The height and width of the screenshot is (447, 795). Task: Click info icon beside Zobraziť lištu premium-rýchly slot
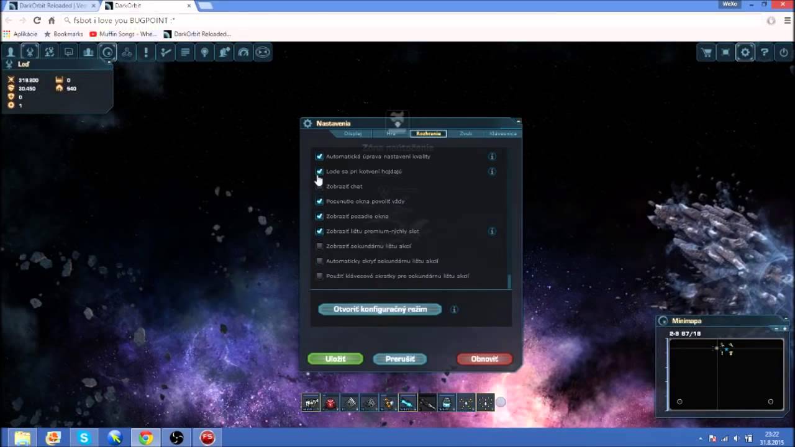point(492,231)
